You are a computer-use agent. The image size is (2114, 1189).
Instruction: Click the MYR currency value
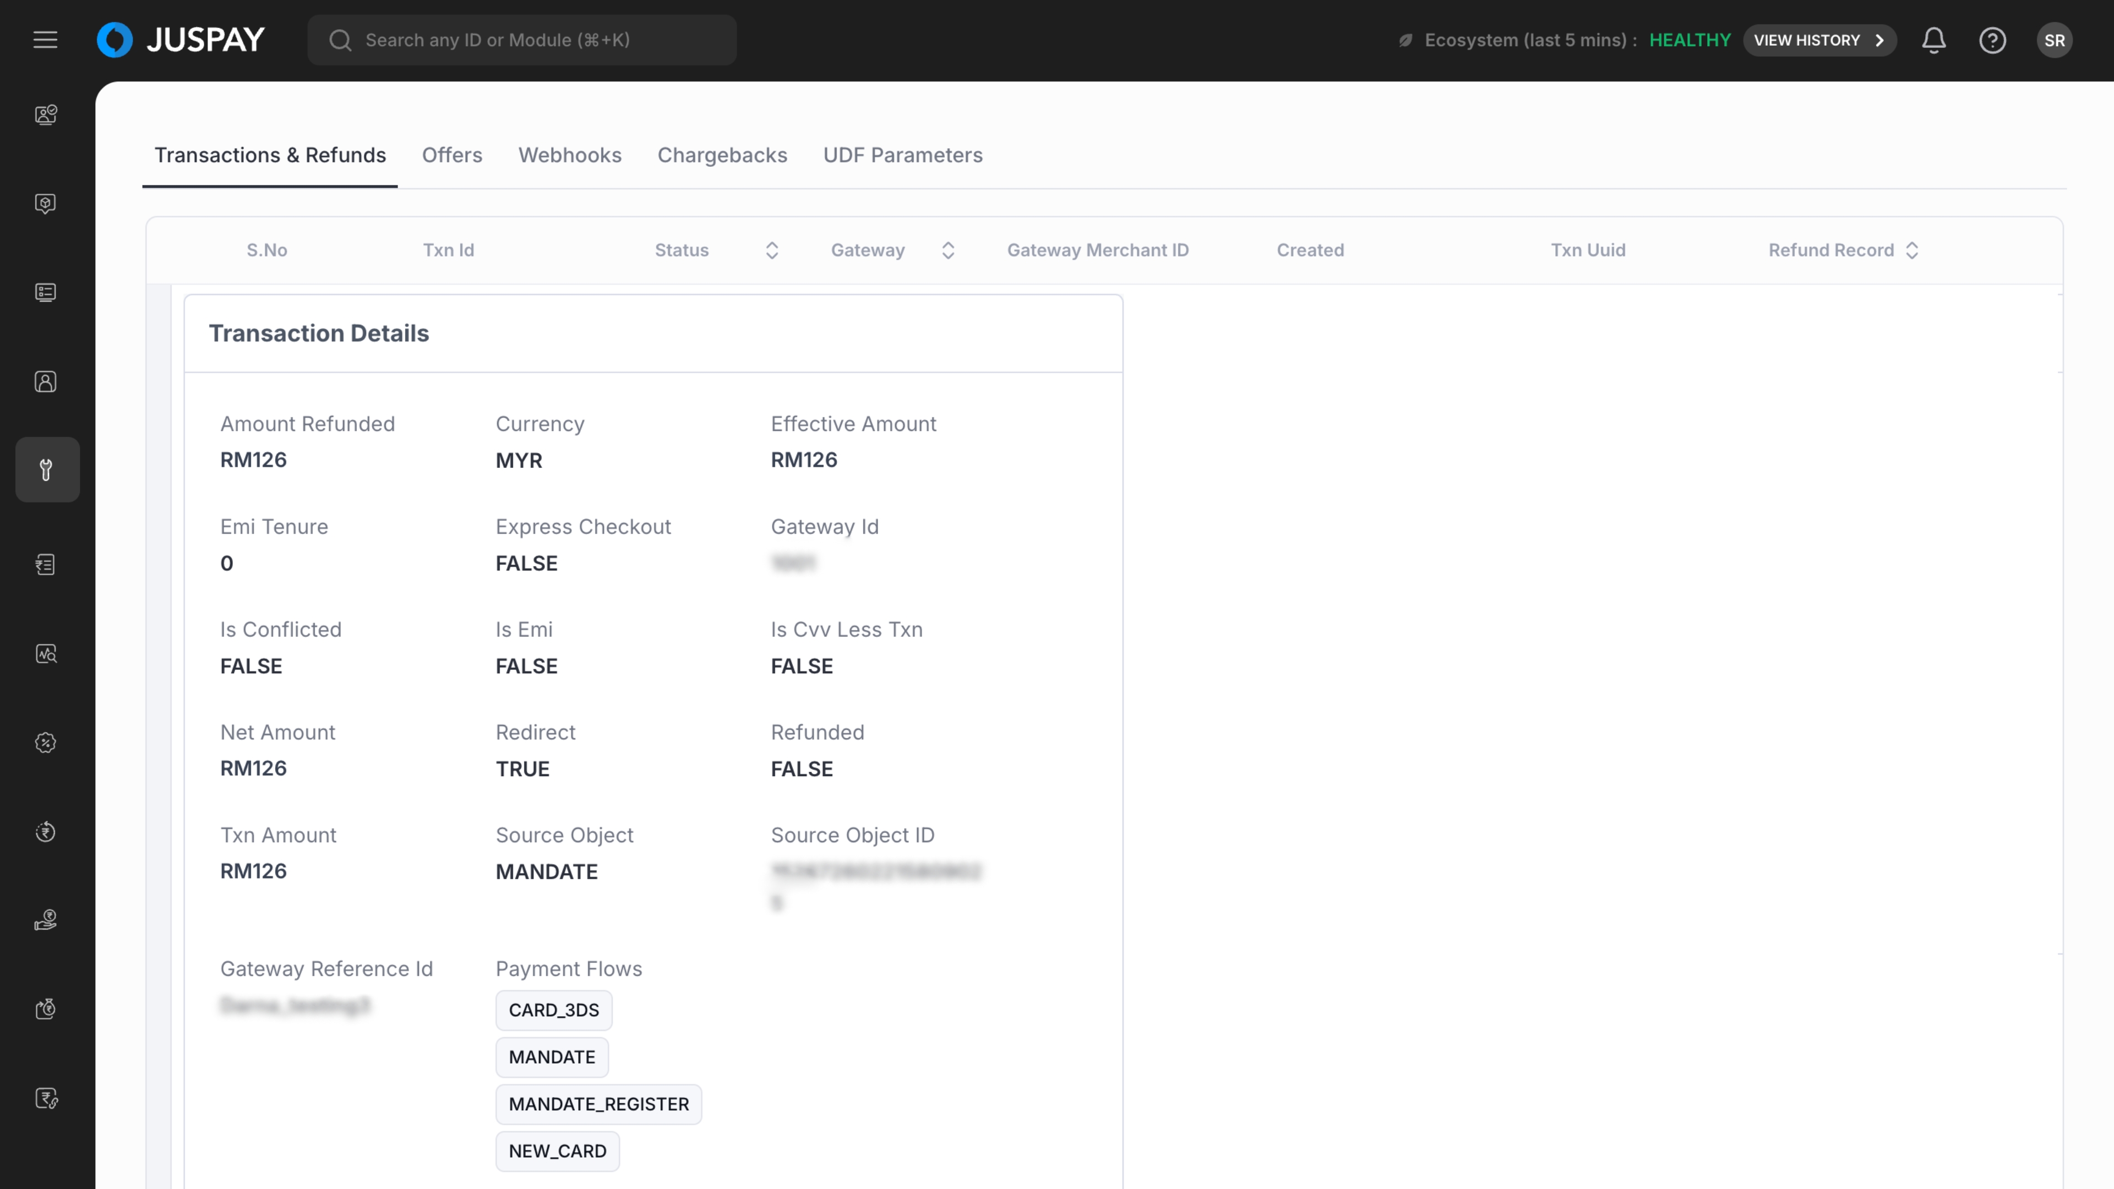(x=519, y=460)
